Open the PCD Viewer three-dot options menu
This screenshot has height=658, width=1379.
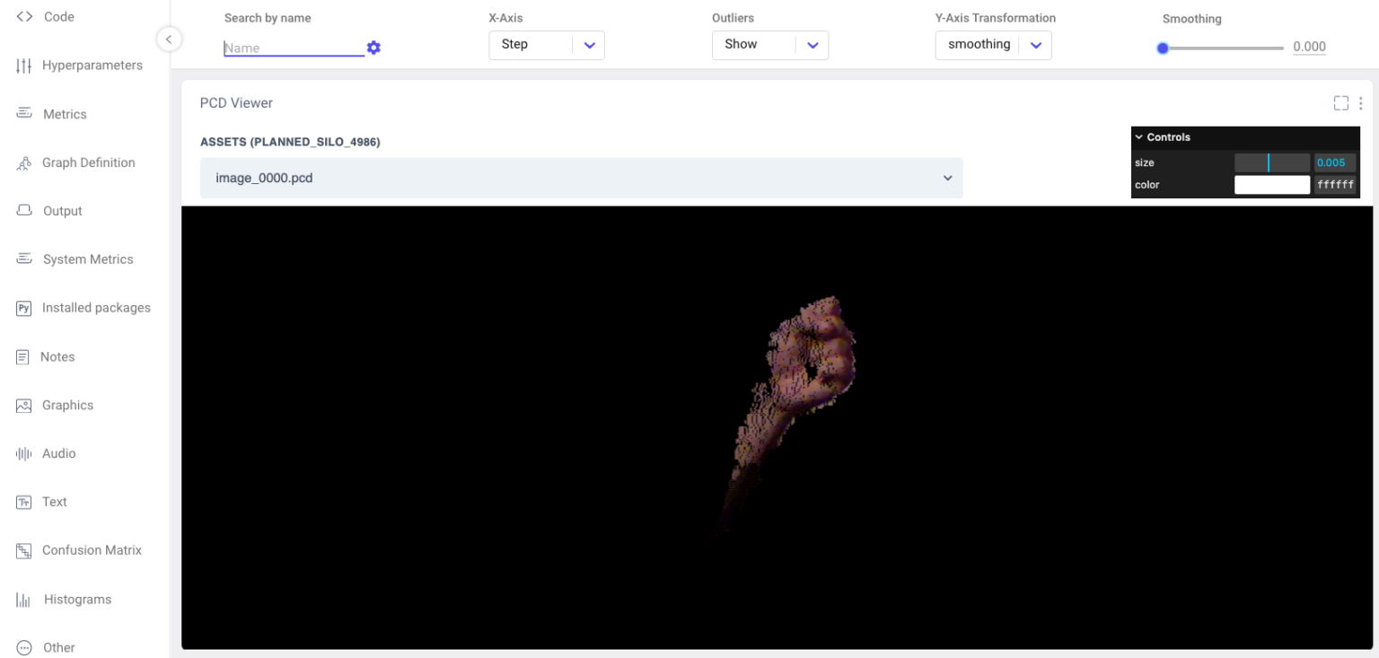point(1361,103)
